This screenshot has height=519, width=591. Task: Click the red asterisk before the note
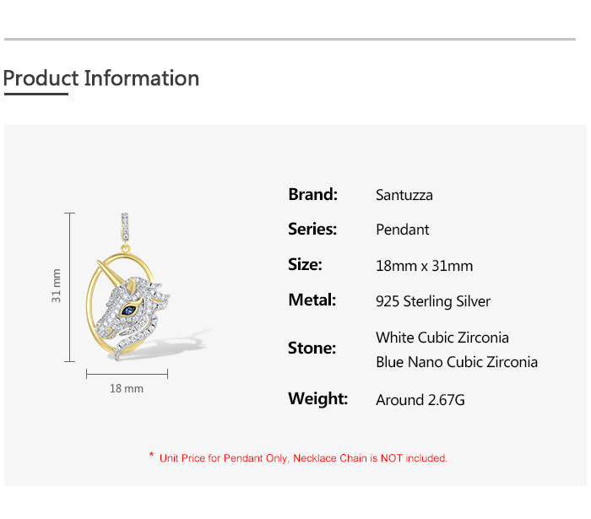point(151,457)
